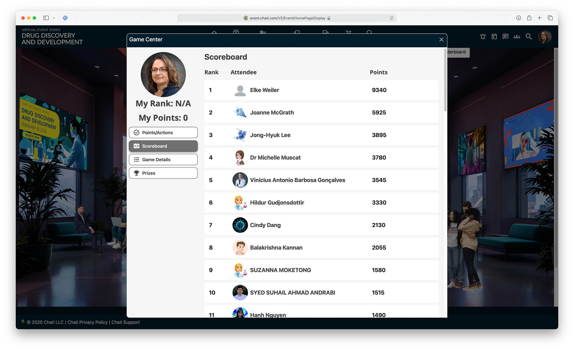Click the Safari downloads icon
This screenshot has height=350, width=574.
coord(519,18)
